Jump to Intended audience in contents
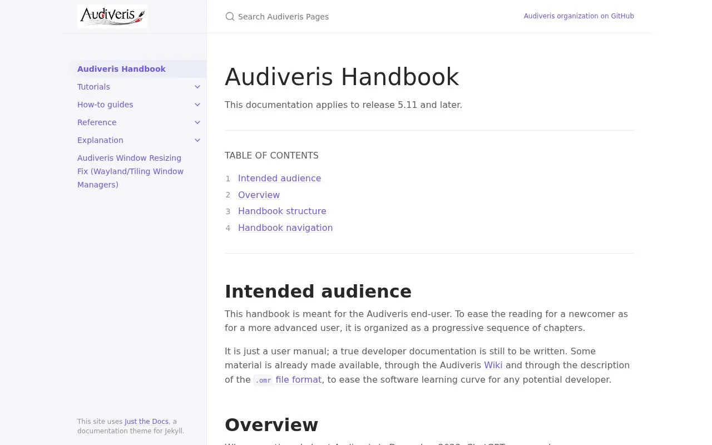 (279, 179)
